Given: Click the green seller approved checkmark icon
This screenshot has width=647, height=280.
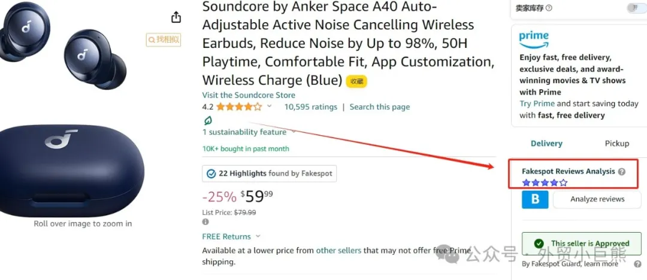Looking at the screenshot, I should [x=539, y=244].
